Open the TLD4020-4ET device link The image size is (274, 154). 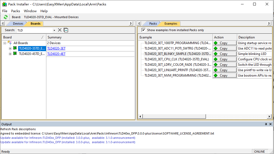click(x=56, y=54)
